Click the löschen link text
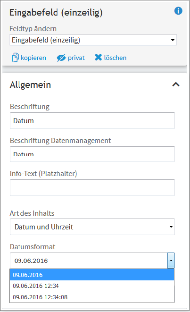Screen dimensions: 190x312 pyautogui.click(x=115, y=58)
